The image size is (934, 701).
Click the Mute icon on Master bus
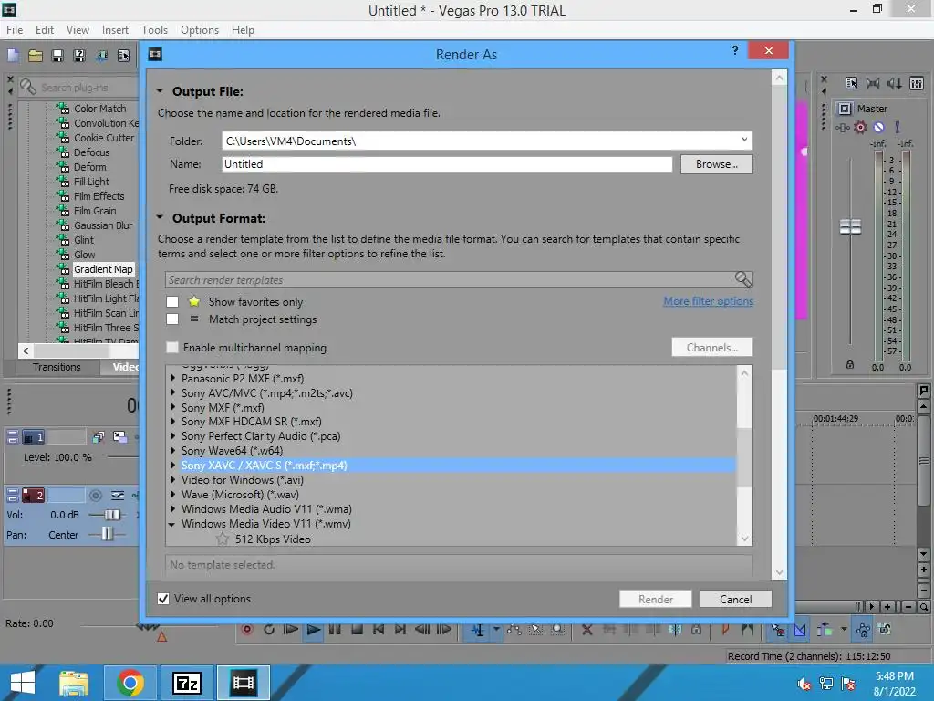point(878,127)
